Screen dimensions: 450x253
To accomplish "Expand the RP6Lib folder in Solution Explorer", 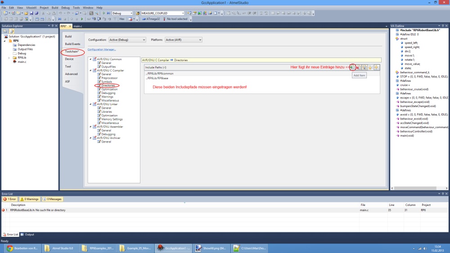I will 9,58.
